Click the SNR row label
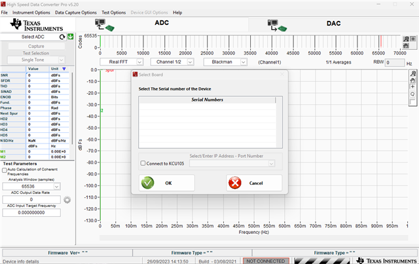Viewport: 419px width, 264px height. tap(5, 75)
